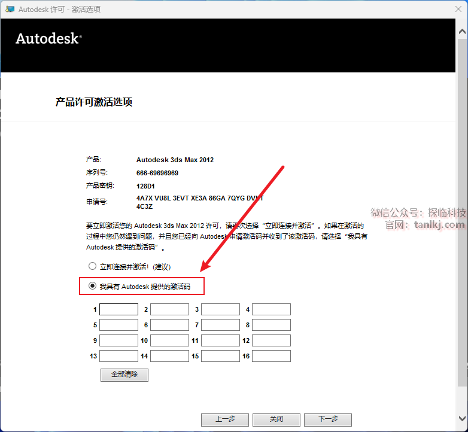Click the vertical scrollbar thumb

pyautogui.click(x=462, y=212)
